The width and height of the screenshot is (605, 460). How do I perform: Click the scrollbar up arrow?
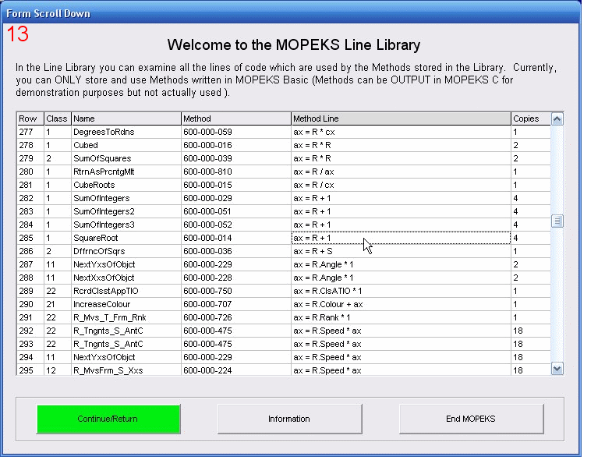coord(557,119)
